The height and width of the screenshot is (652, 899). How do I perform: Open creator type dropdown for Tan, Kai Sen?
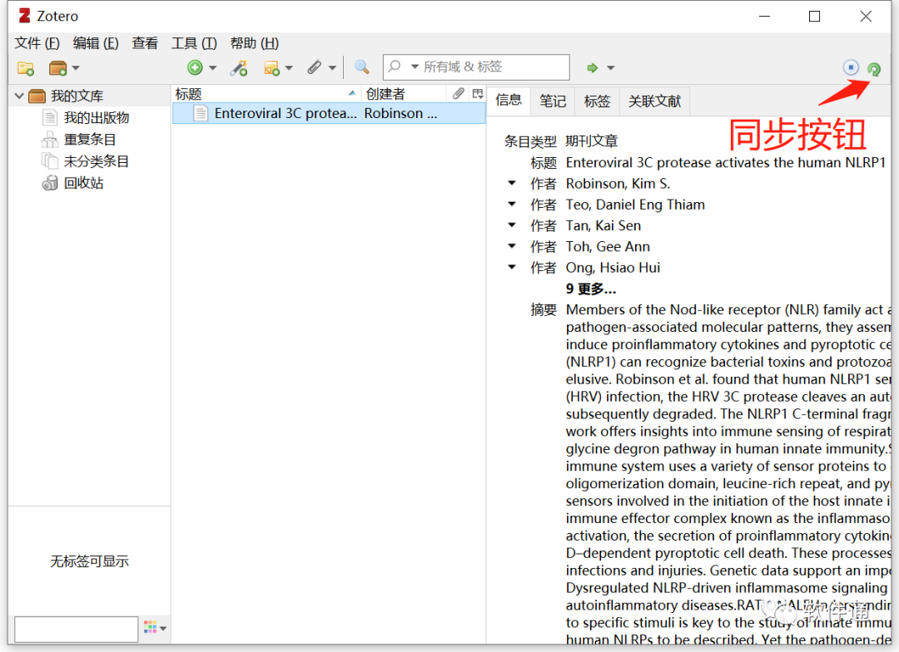coord(512,225)
